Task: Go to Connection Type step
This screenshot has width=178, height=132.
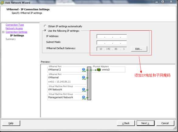Action: click(x=15, y=25)
